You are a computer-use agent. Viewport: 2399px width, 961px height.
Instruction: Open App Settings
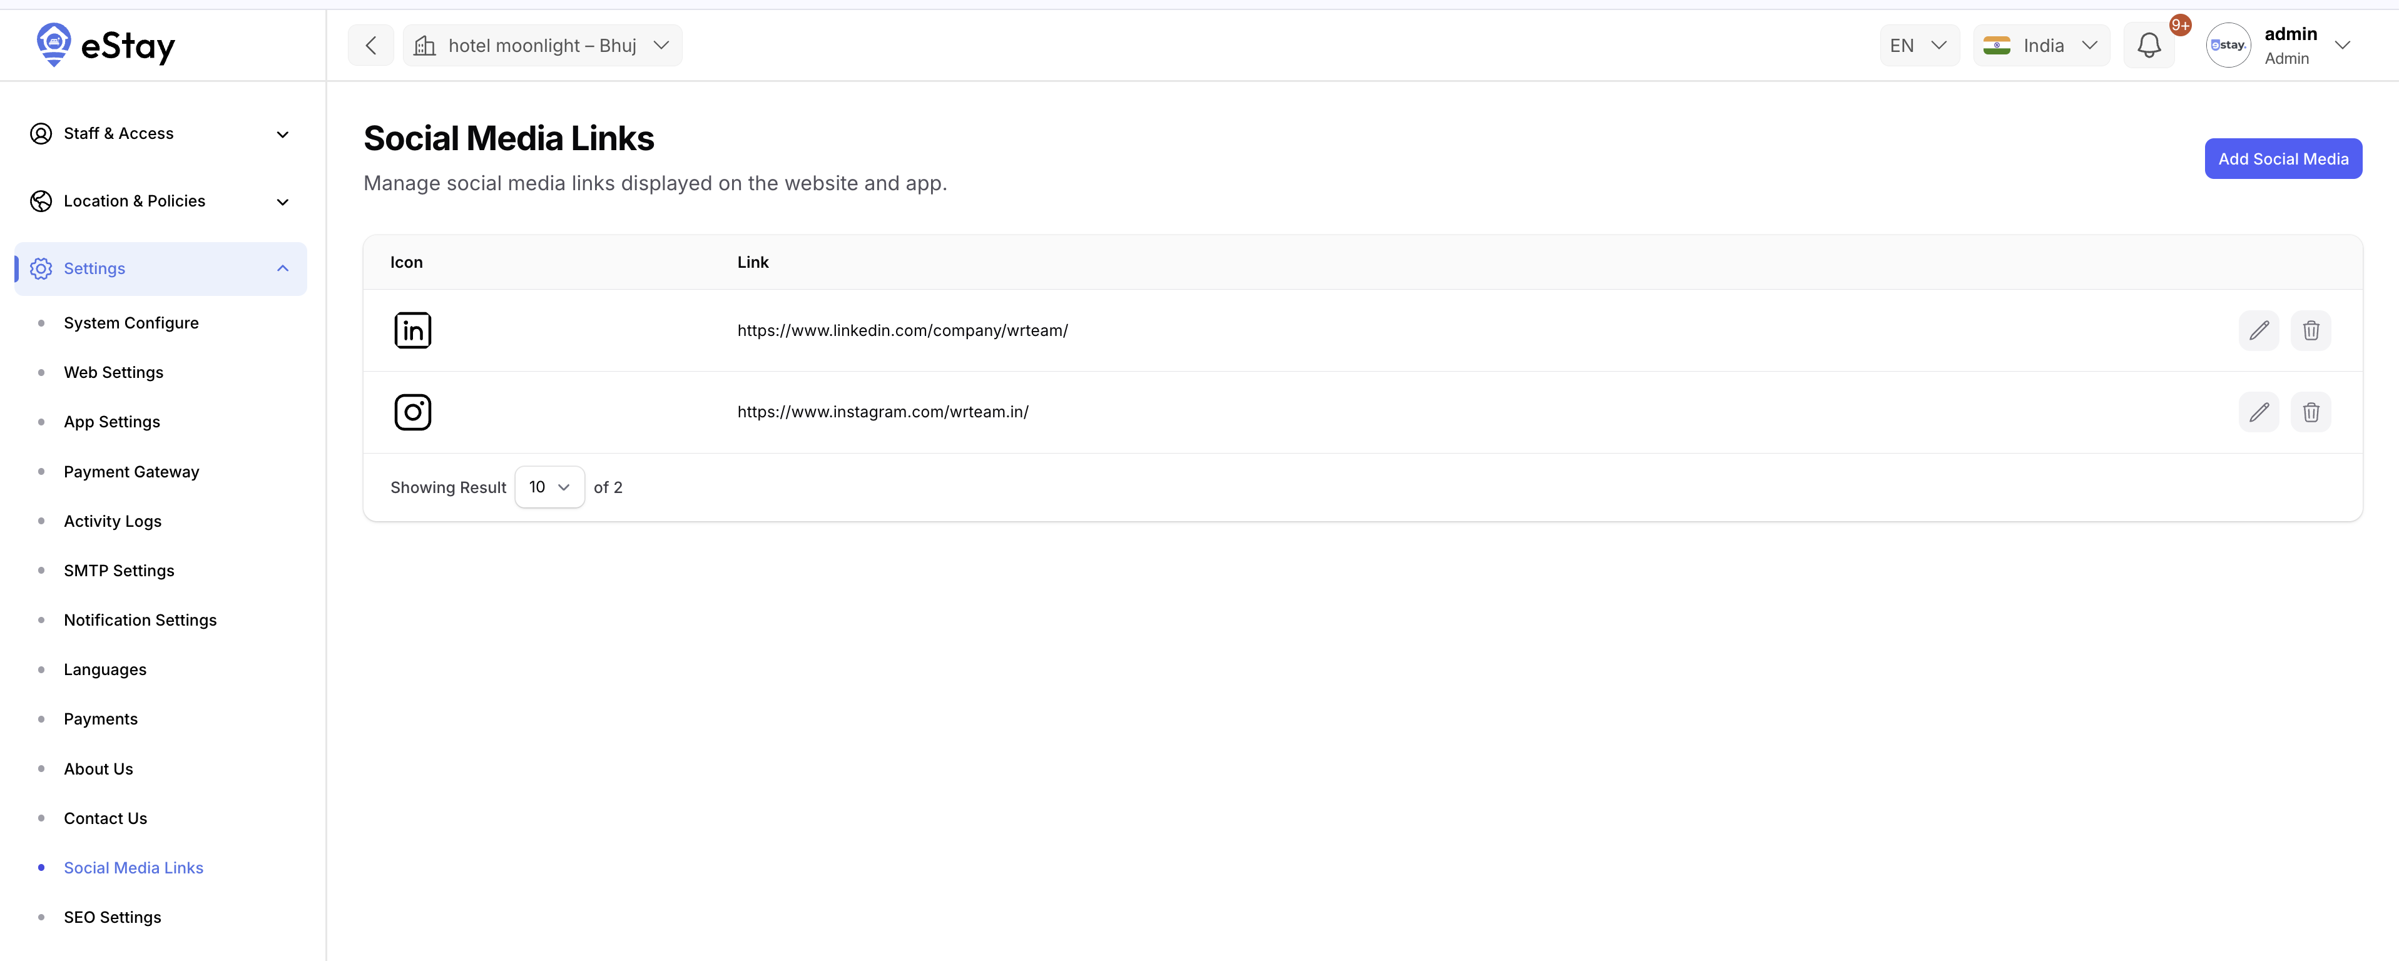coord(112,422)
